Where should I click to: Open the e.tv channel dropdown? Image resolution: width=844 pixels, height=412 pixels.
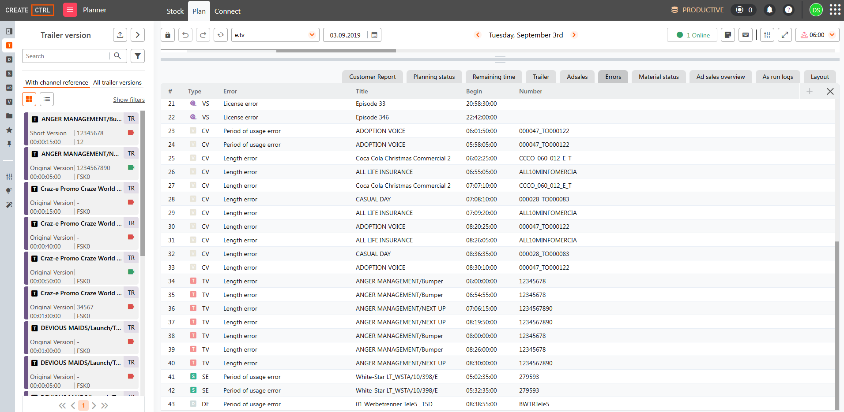[x=275, y=35]
